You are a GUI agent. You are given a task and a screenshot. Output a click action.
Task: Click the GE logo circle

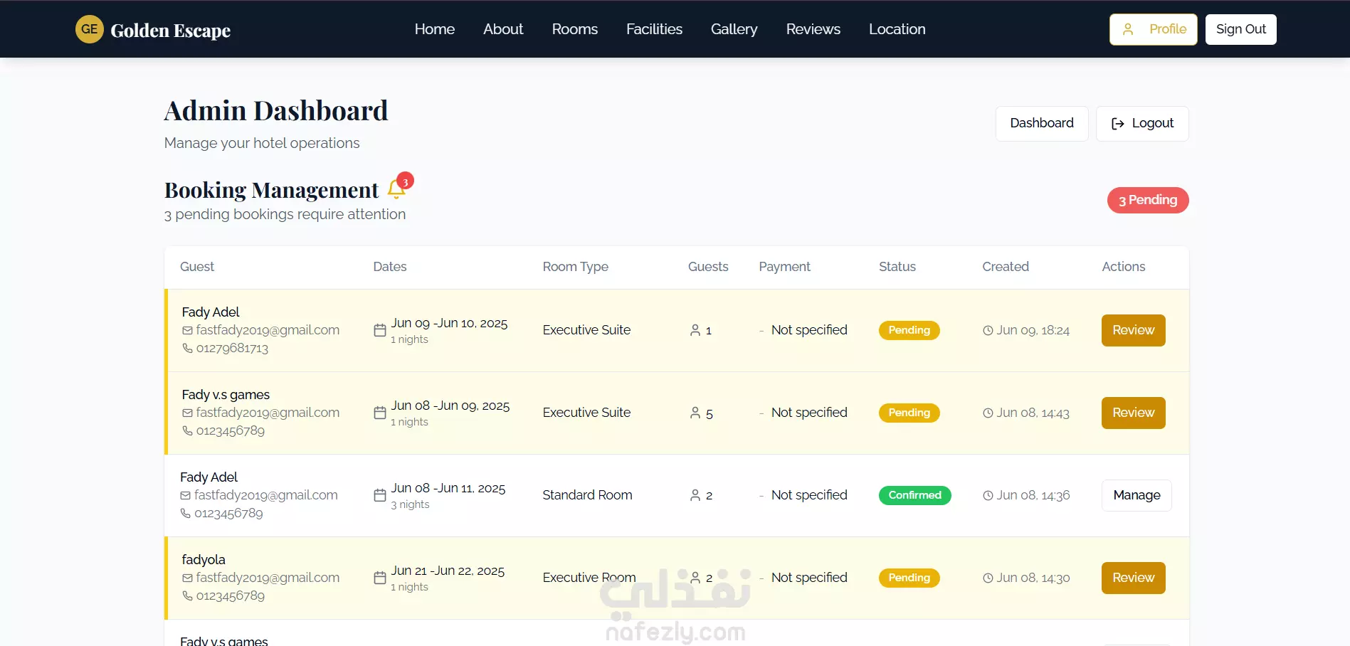tap(90, 29)
